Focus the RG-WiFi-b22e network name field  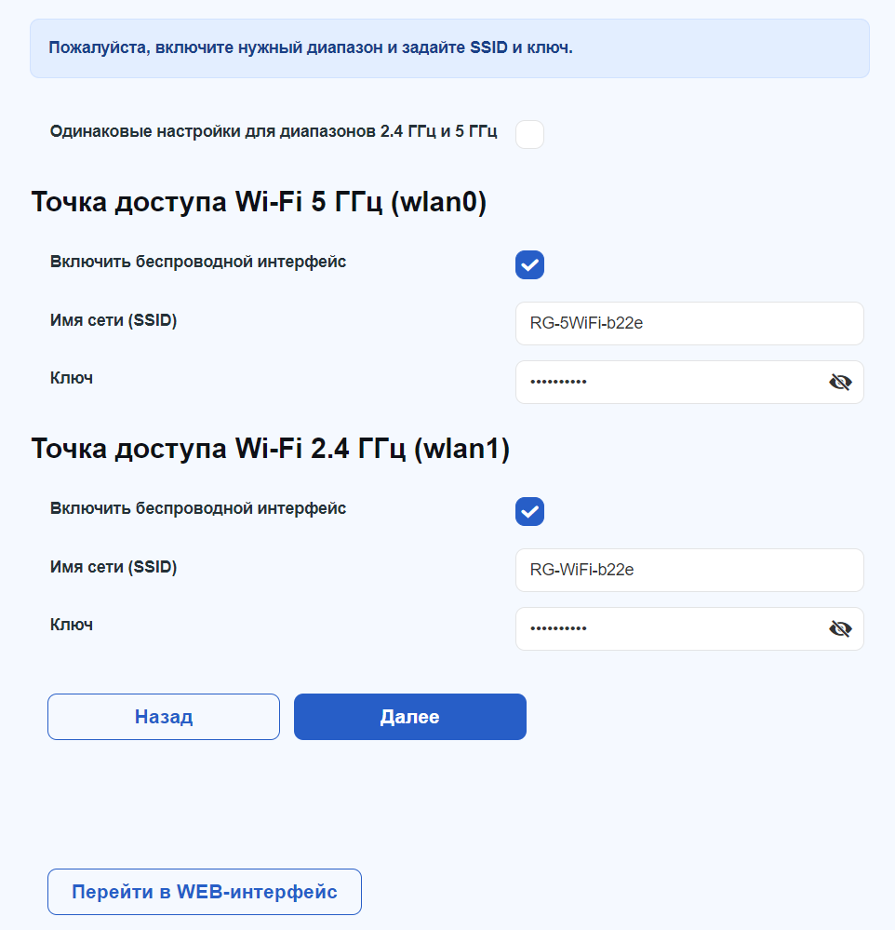(688, 570)
